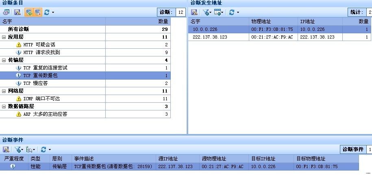Sort events by 类型 column header
Viewport: 372px width, 175px height.
tap(39, 159)
